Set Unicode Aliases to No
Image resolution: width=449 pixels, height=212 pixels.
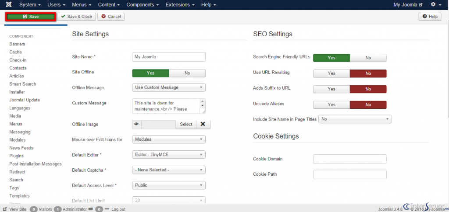click(368, 105)
